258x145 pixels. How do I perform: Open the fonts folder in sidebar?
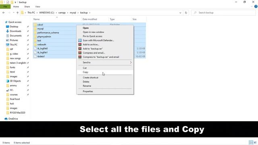pos(12,67)
